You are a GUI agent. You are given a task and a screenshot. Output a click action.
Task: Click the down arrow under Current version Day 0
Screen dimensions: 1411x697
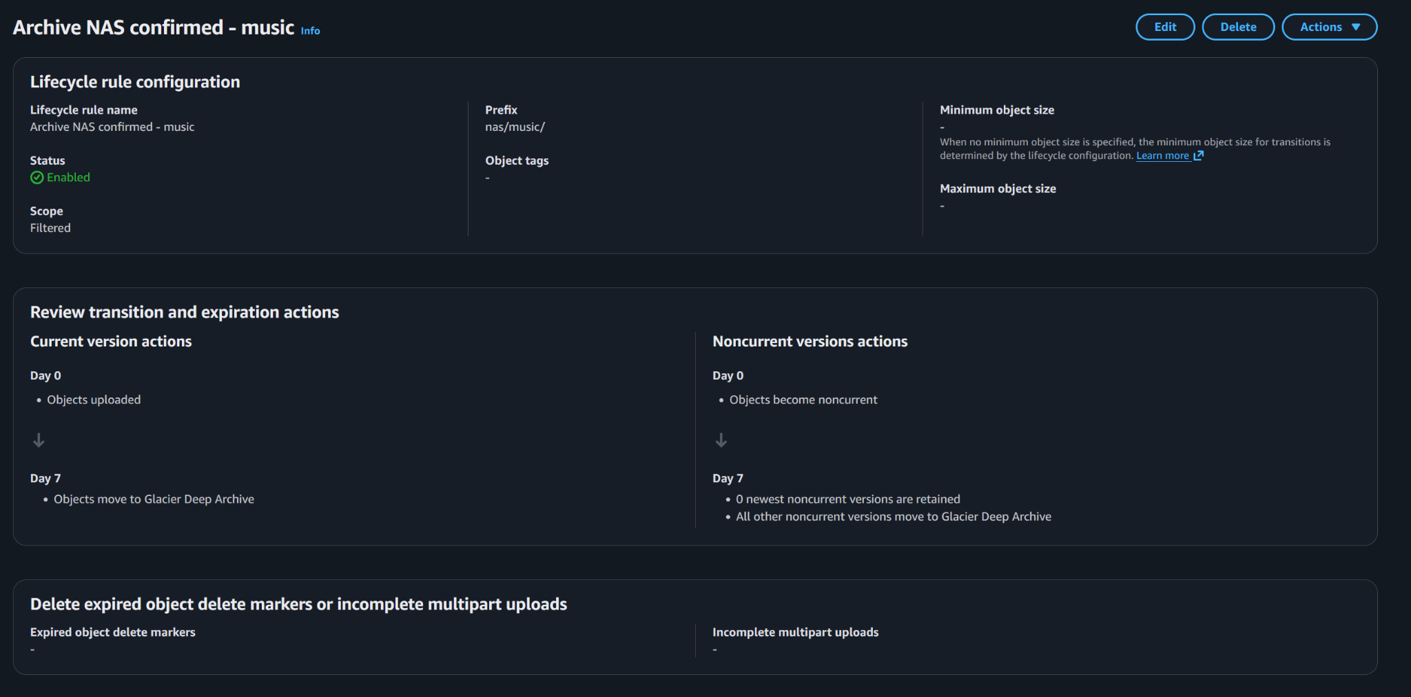click(x=39, y=440)
